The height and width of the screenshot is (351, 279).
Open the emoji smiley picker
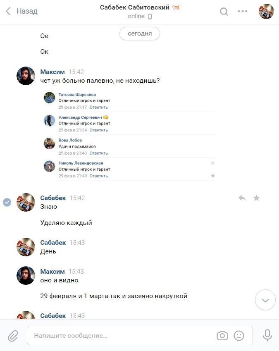(239, 336)
